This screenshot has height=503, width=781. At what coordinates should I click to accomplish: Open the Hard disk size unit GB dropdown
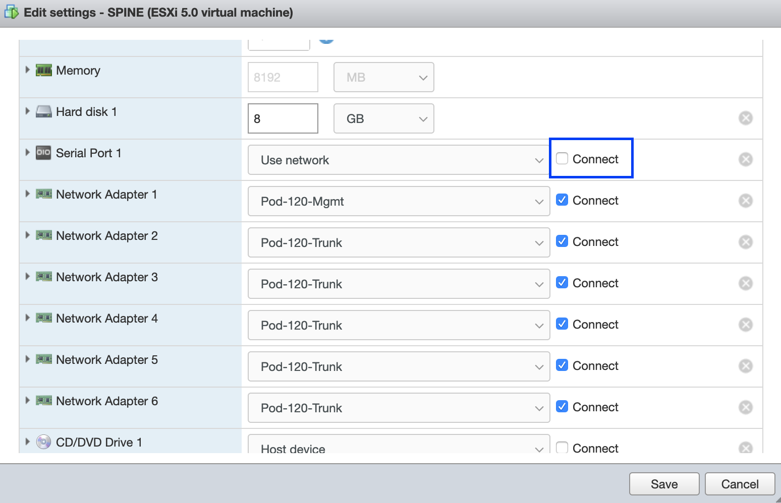[x=383, y=118]
